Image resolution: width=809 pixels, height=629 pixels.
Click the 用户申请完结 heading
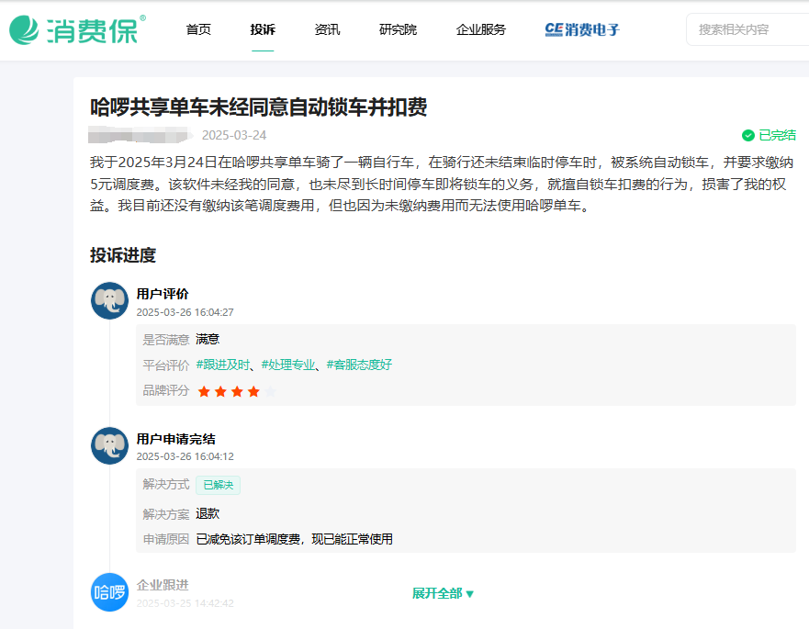[175, 439]
